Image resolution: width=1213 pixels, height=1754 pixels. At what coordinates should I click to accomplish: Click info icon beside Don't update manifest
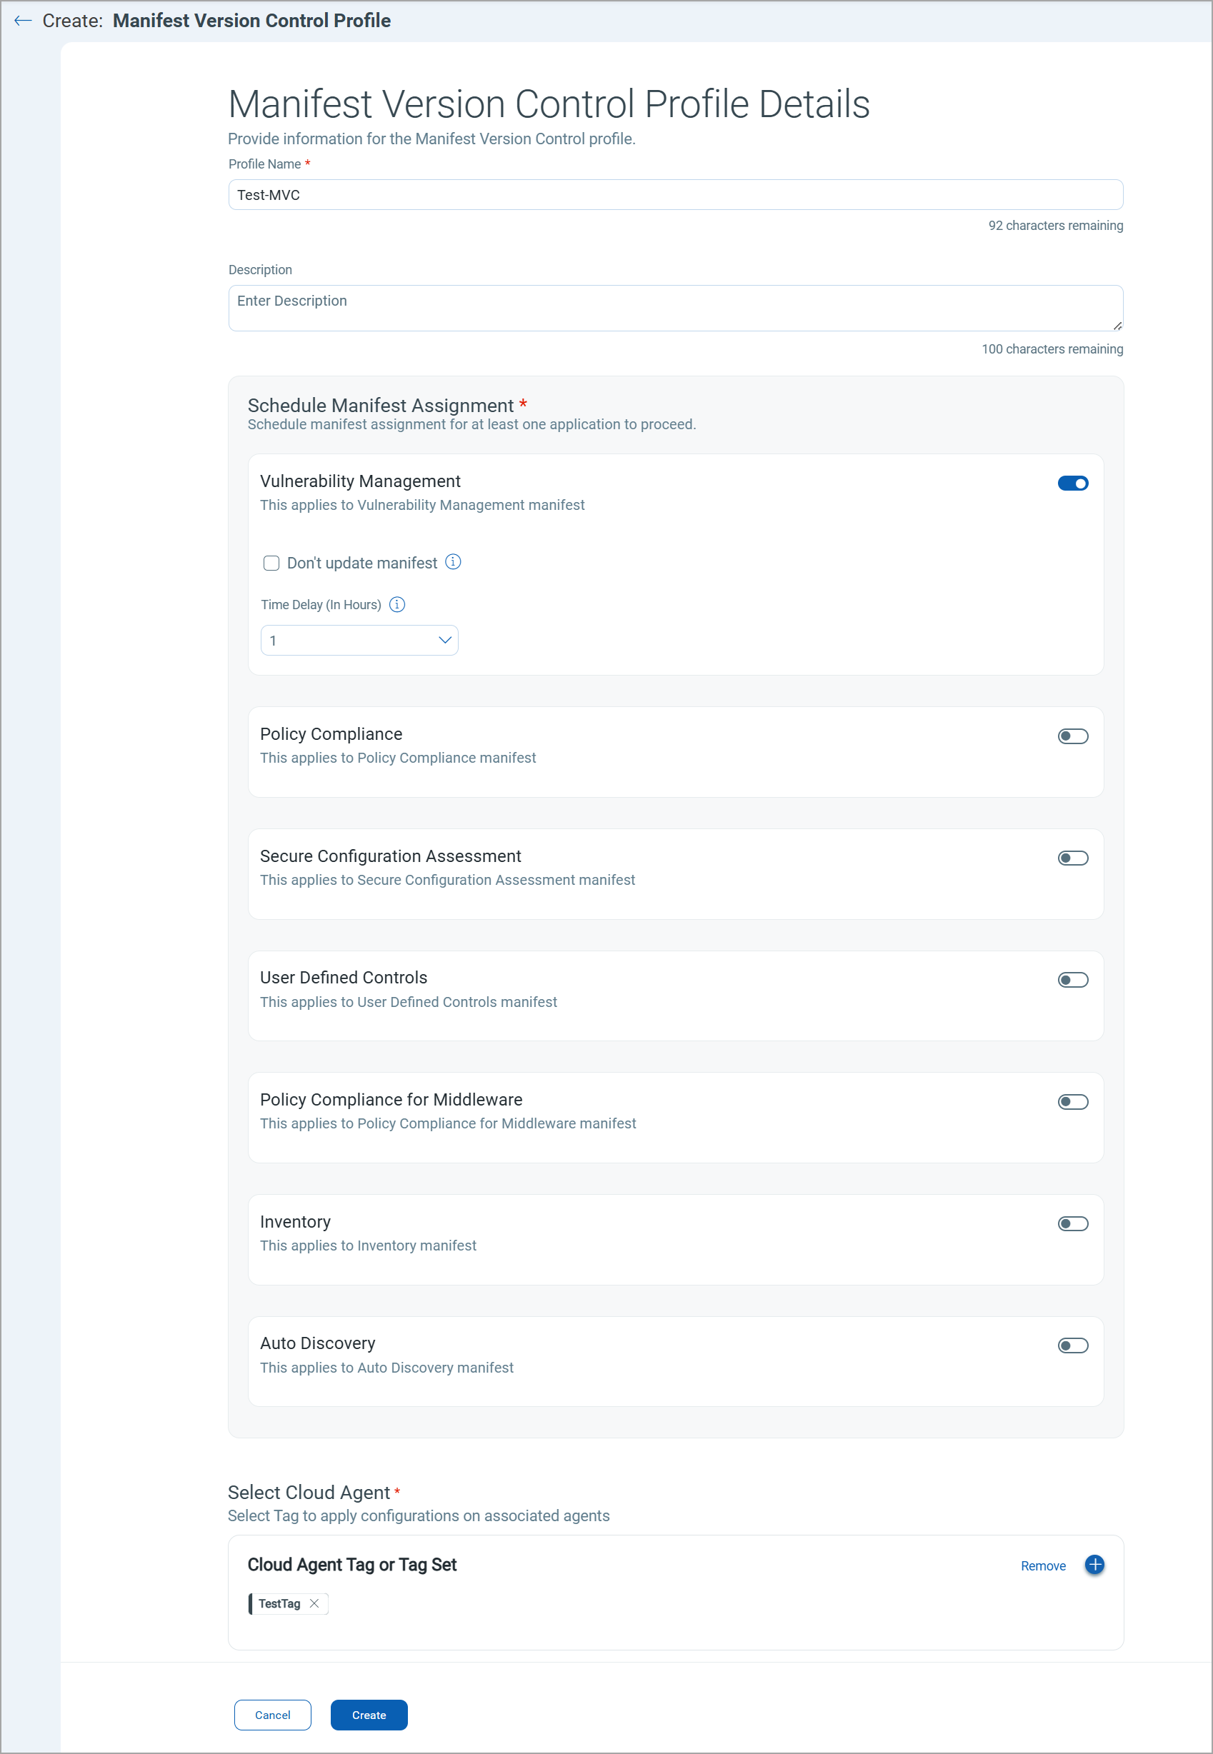(x=453, y=562)
